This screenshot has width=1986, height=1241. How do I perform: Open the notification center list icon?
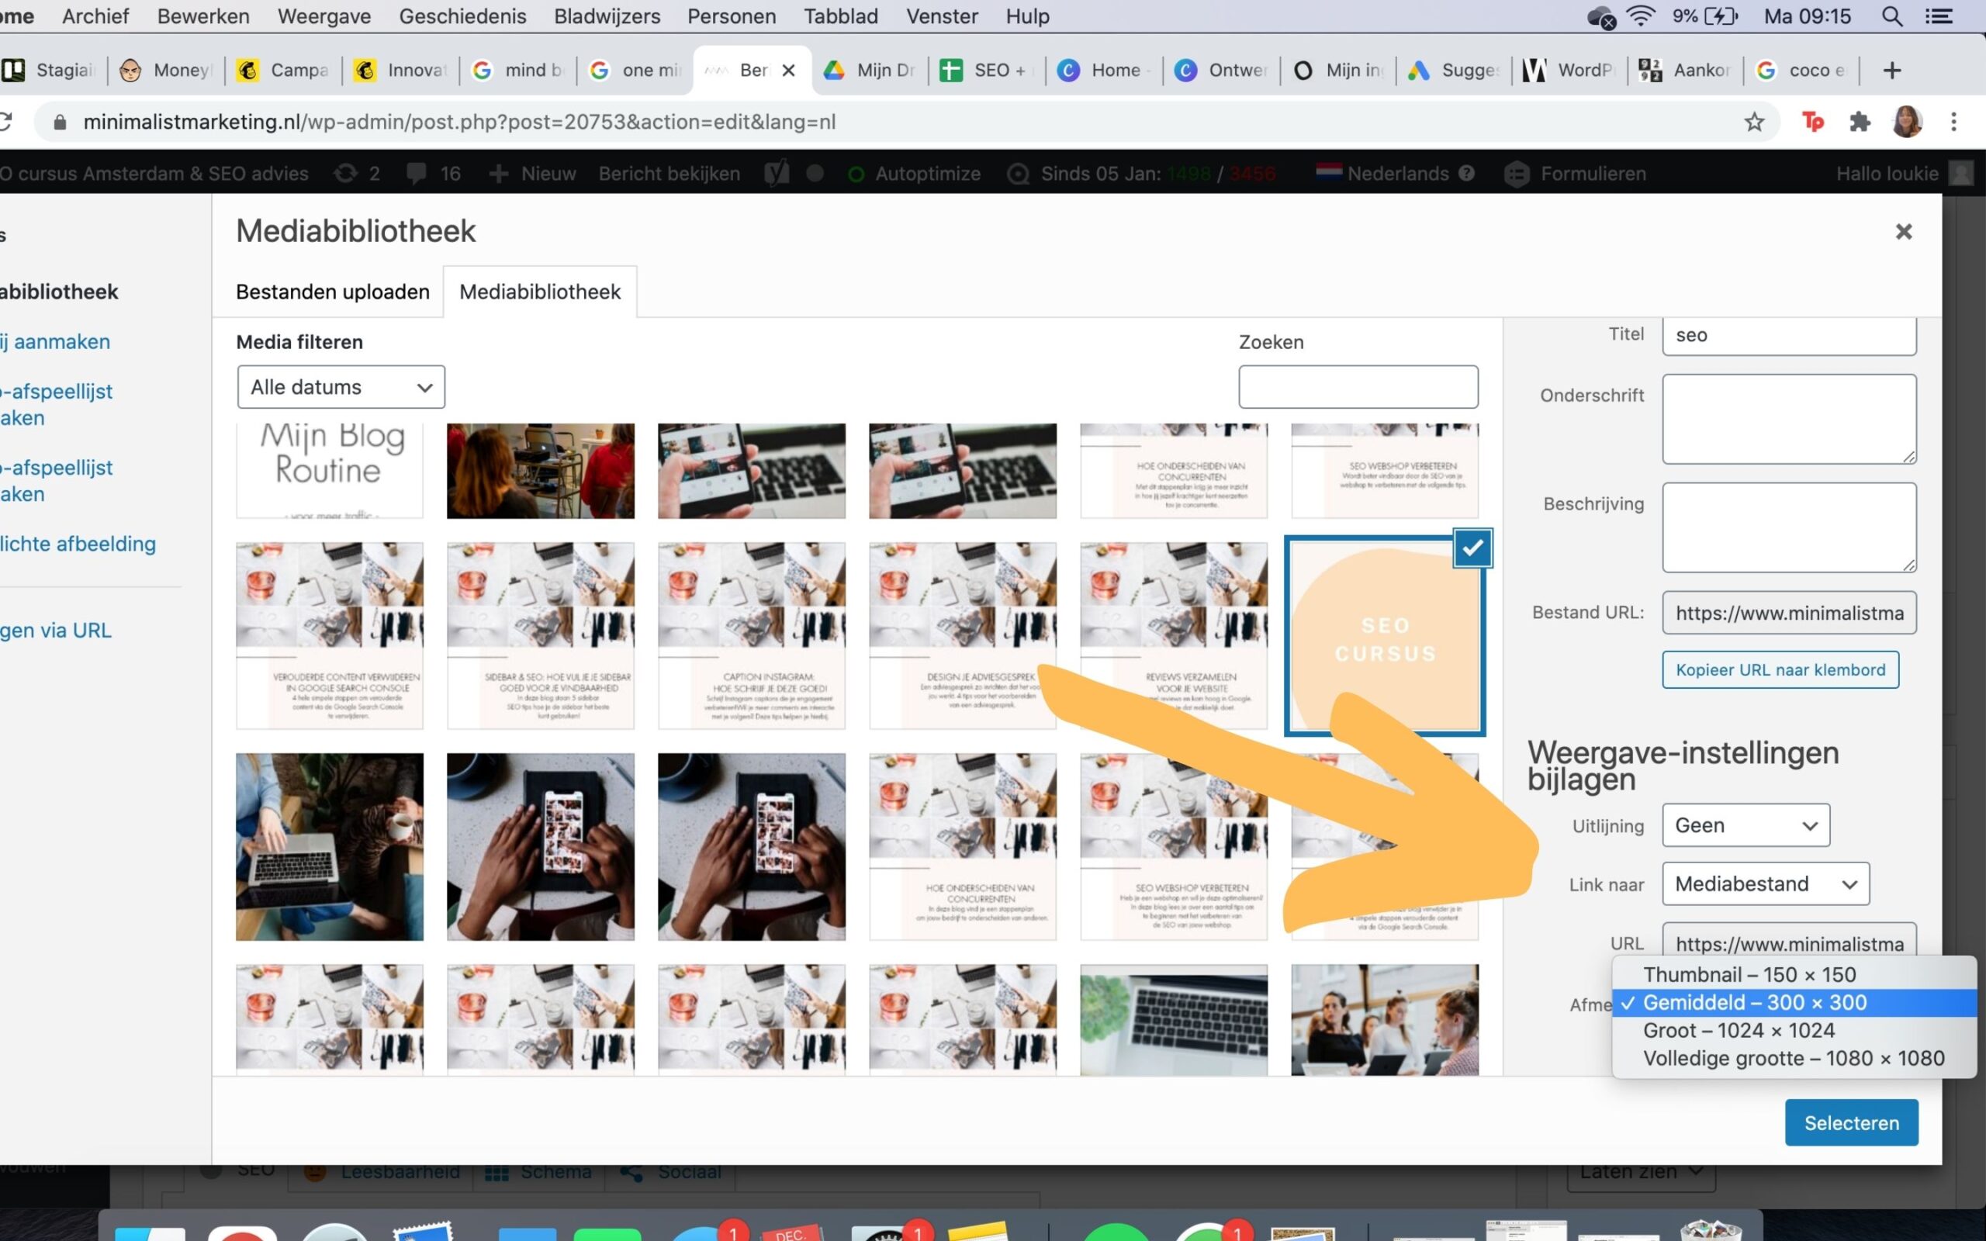1939,16
